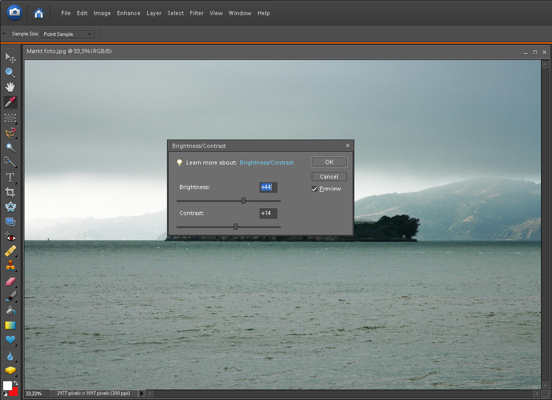
Task: Select the Eraser tool
Action: (10, 282)
